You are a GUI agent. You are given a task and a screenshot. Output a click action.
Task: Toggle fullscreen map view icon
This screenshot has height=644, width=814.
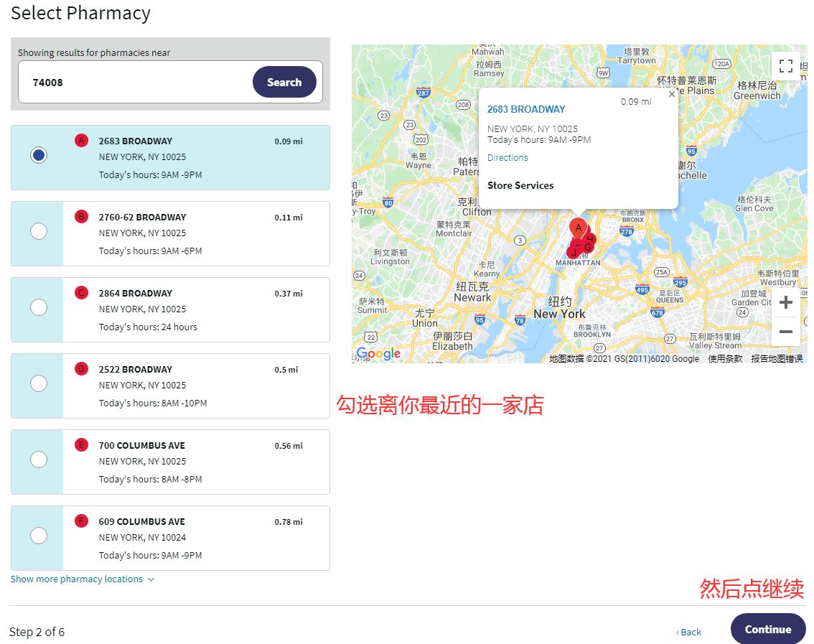[x=785, y=66]
